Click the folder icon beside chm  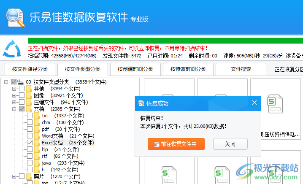pyautogui.click(x=37, y=122)
